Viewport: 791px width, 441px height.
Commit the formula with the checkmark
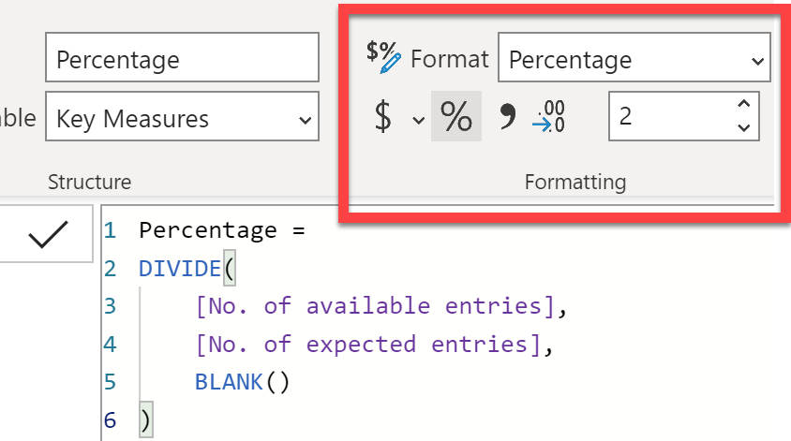click(48, 234)
